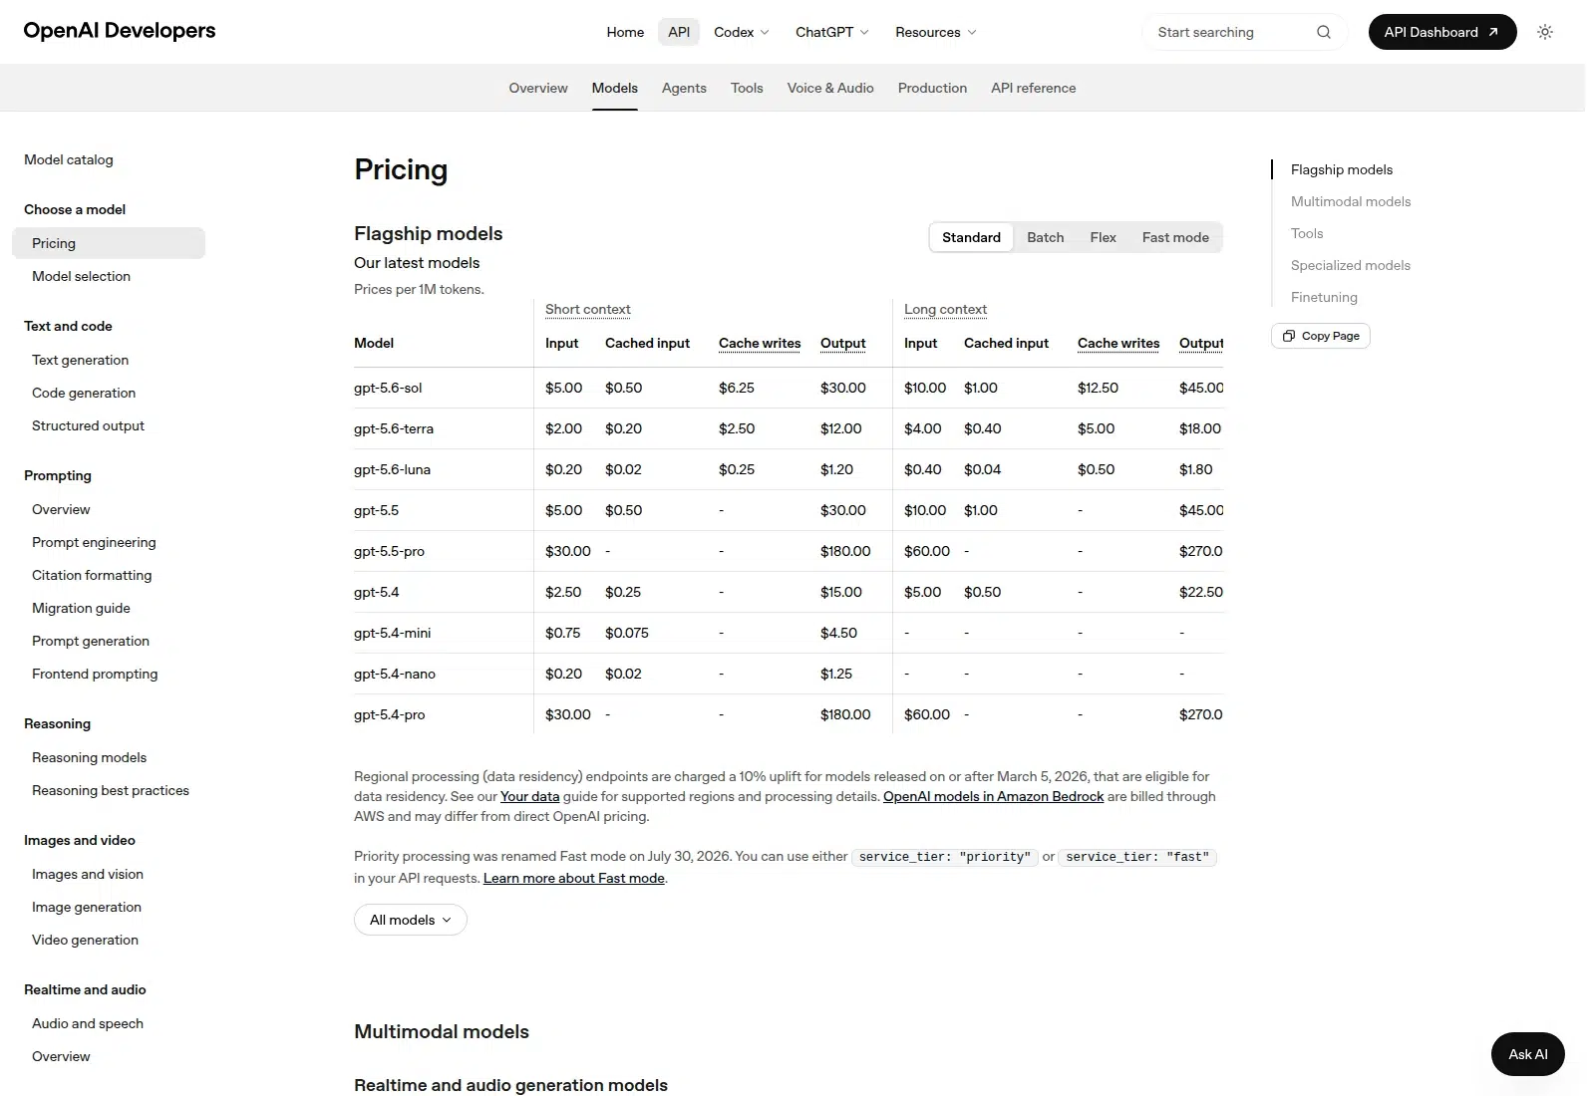The image size is (1595, 1096).
Task: Click the Copy Page icon
Action: click(x=1289, y=336)
